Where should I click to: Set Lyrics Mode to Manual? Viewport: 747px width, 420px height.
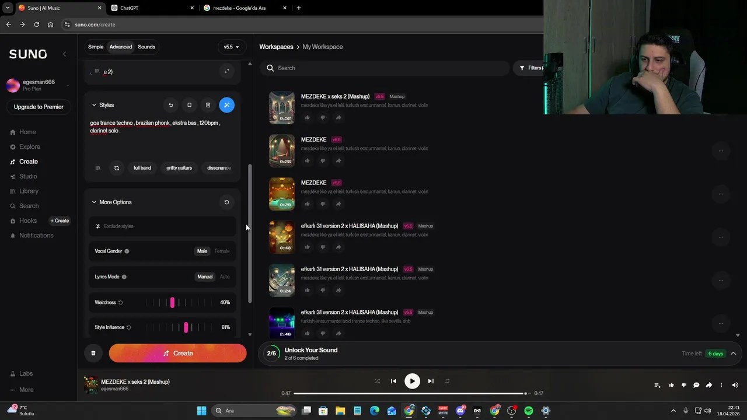[205, 276]
